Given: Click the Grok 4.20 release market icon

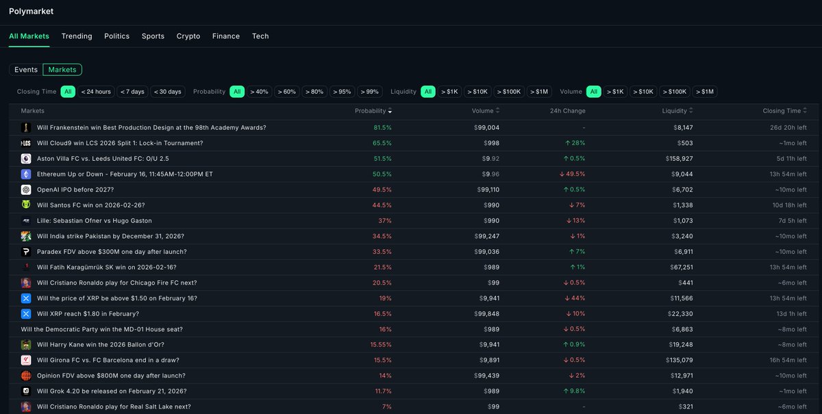Looking at the screenshot, I should point(26,391).
